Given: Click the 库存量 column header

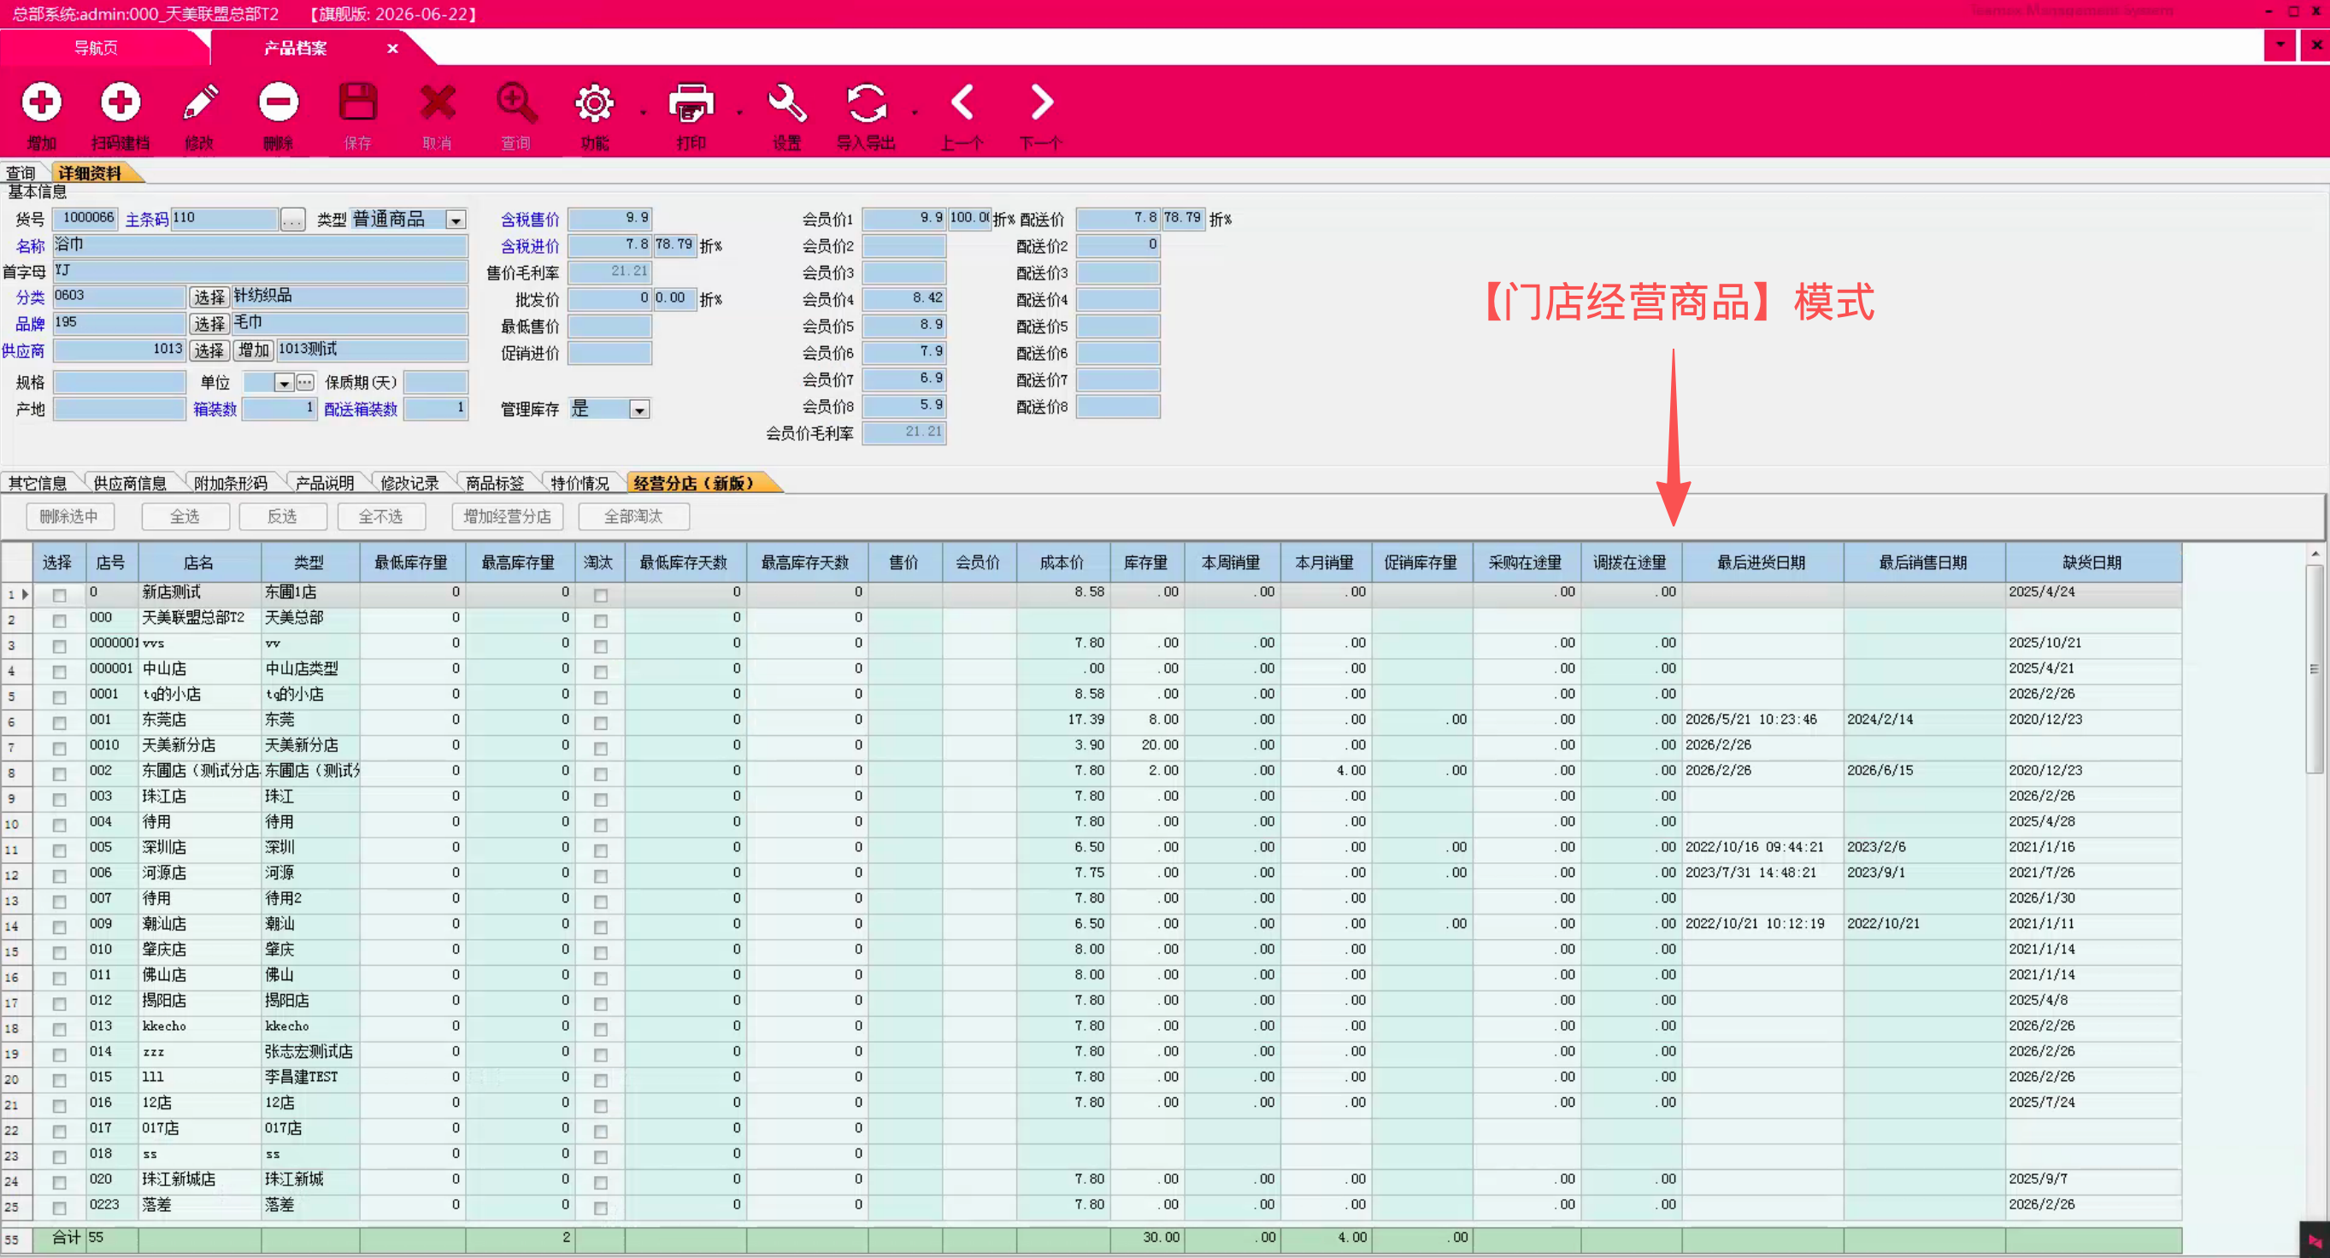Looking at the screenshot, I should (x=1147, y=562).
